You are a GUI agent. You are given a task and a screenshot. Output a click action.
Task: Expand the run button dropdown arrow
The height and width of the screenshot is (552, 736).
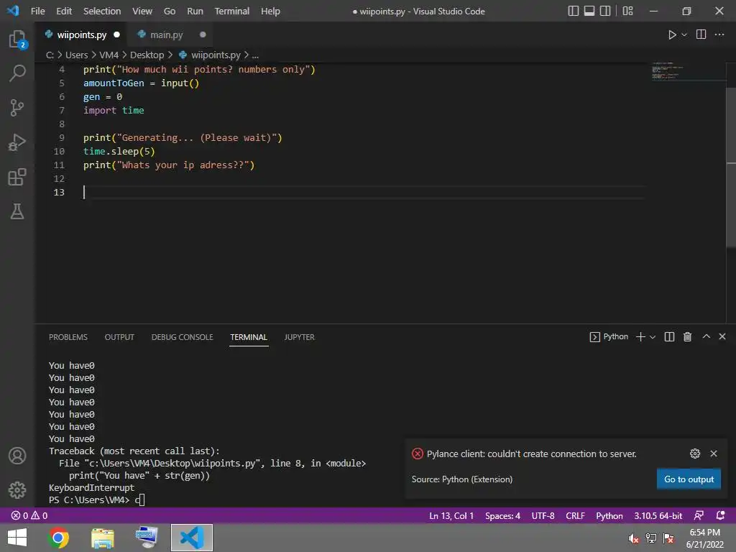coord(684,34)
